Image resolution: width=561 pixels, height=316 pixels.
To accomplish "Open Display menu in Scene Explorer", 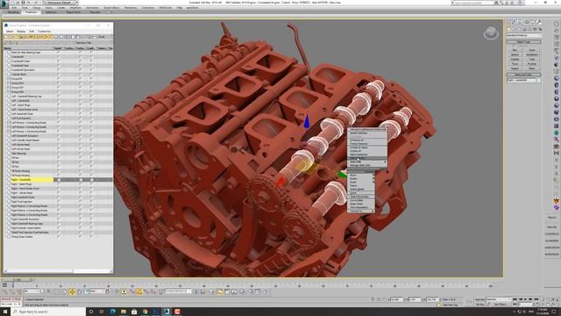I will click(21, 32).
